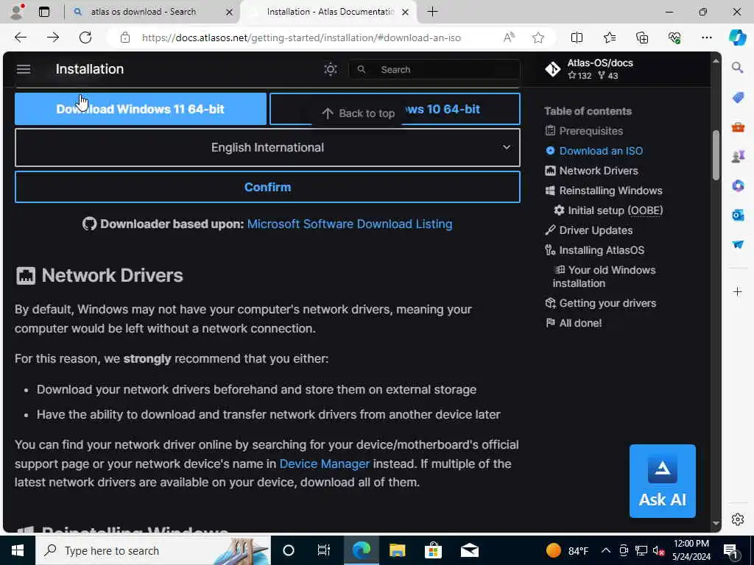Go to Prerequisites in table of contents
This screenshot has height=565, width=754.
tap(591, 131)
